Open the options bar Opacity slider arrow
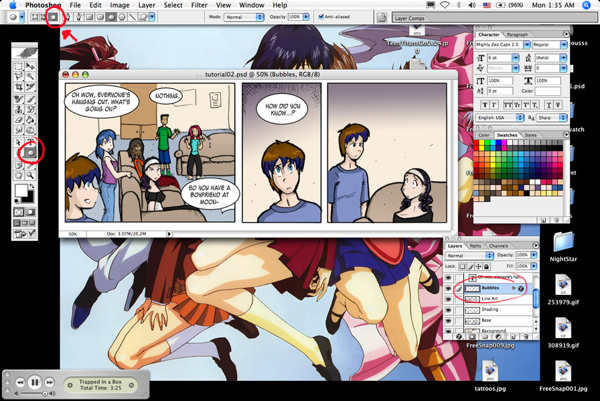The height and width of the screenshot is (401, 600). (306, 17)
